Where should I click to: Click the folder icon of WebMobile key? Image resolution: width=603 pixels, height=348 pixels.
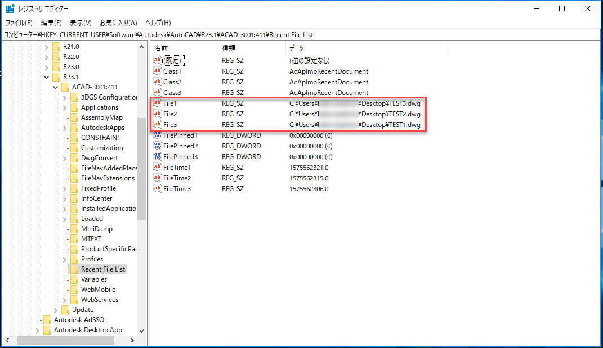point(74,290)
